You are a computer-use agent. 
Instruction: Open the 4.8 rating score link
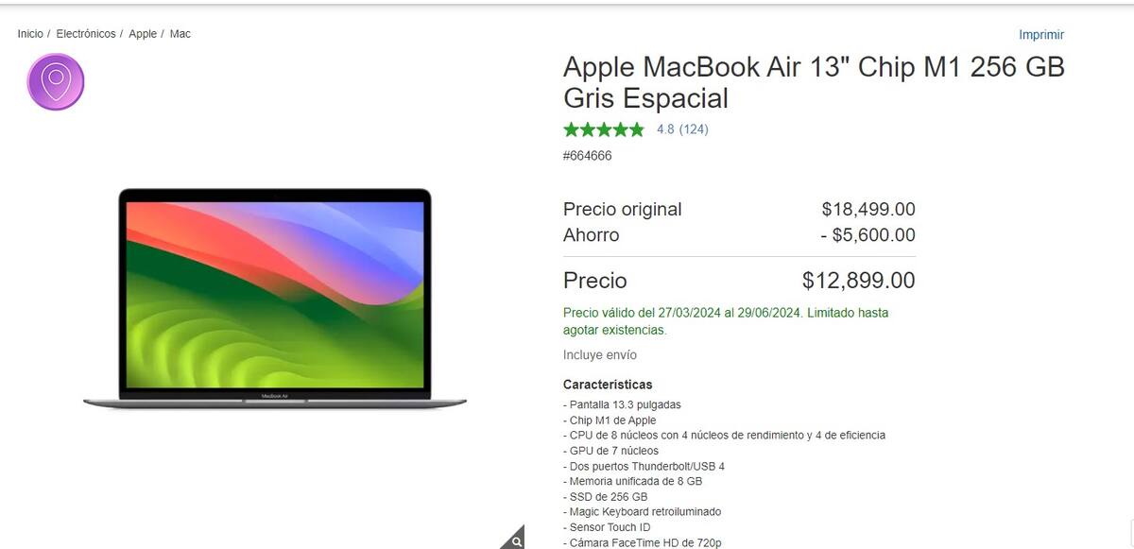pyautogui.click(x=665, y=129)
